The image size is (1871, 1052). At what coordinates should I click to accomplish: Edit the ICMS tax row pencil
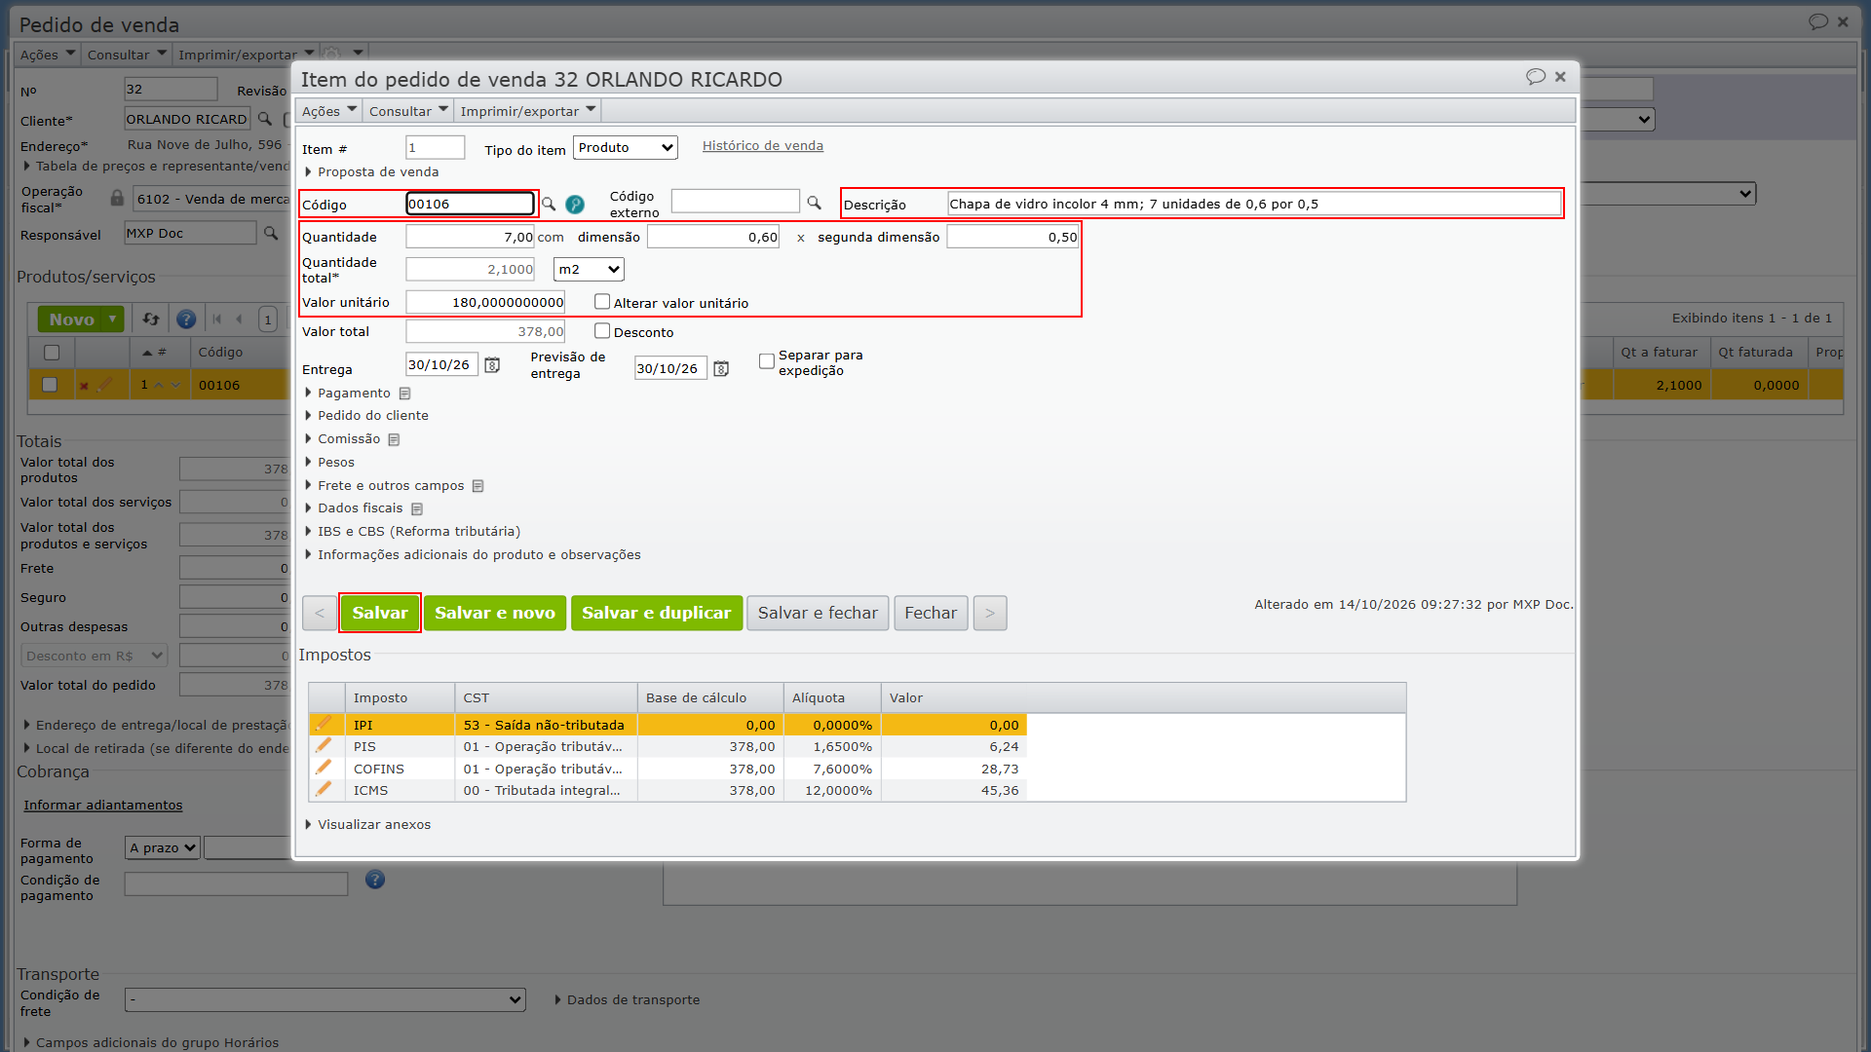(x=324, y=790)
